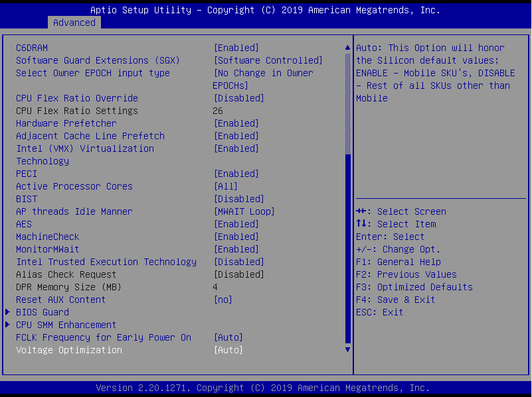This screenshot has height=397, width=532.
Task: Change Reset AUX Content value
Action: point(222,300)
